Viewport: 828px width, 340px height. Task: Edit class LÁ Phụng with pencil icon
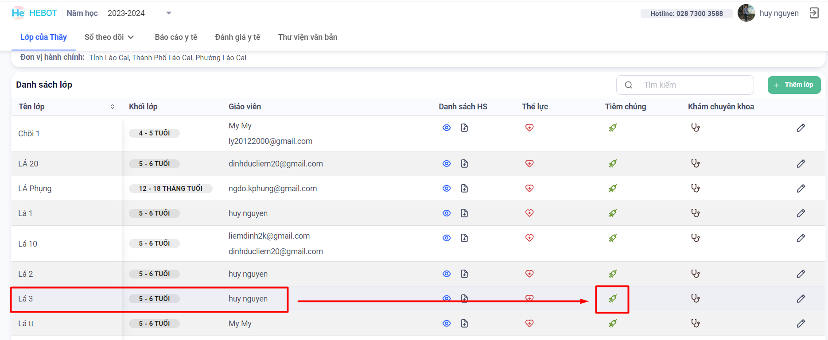801,189
